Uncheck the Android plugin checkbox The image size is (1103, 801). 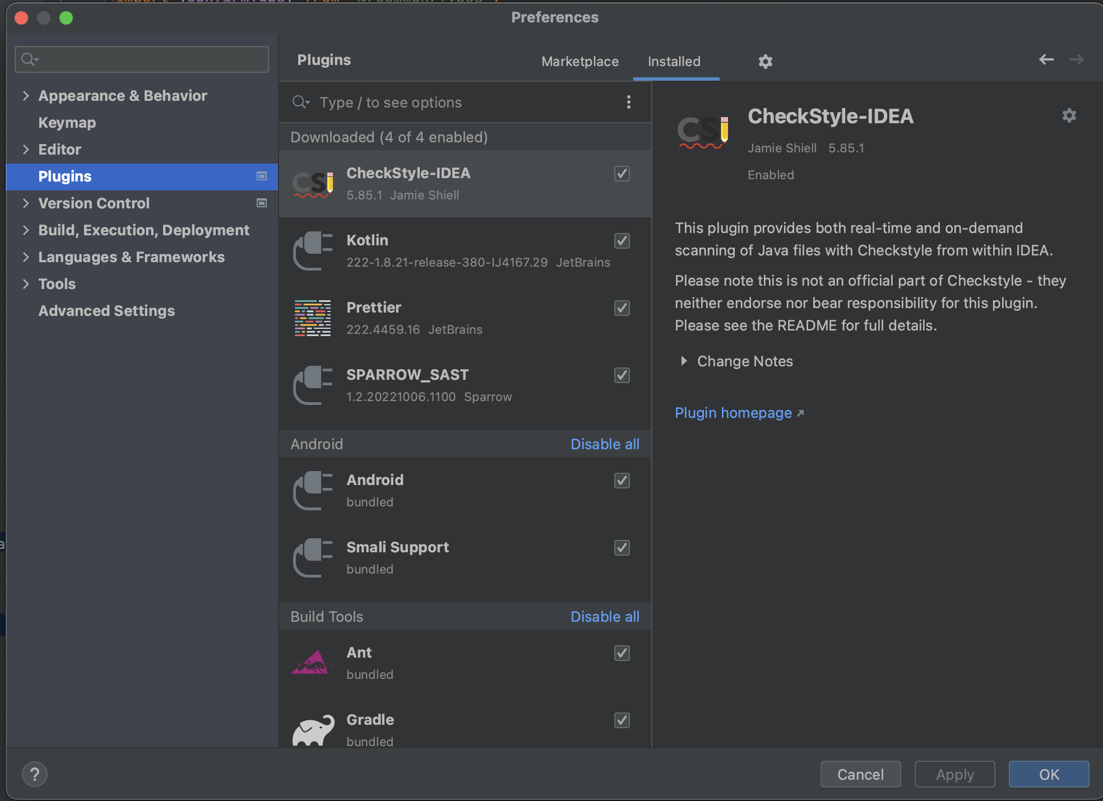tap(622, 481)
